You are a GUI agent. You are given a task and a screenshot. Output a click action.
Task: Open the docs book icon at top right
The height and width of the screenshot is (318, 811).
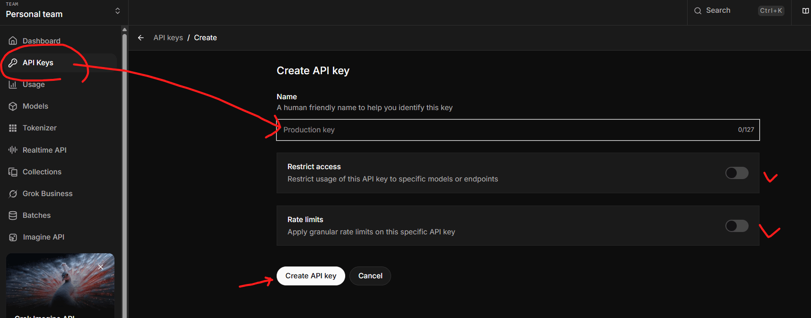click(x=805, y=11)
